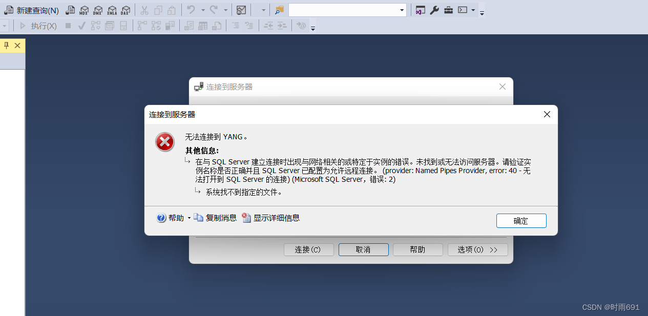Click the Stop square icon
This screenshot has height=316, width=648.
(68, 26)
